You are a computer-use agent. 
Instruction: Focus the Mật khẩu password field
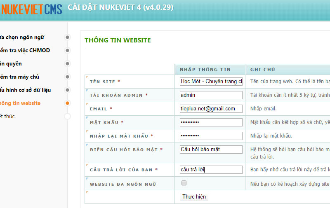[211, 122]
